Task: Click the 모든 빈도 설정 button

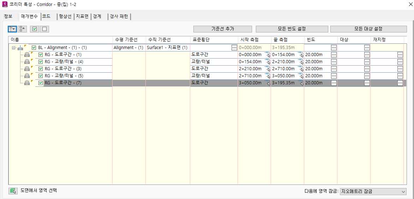Action: pos(292,29)
